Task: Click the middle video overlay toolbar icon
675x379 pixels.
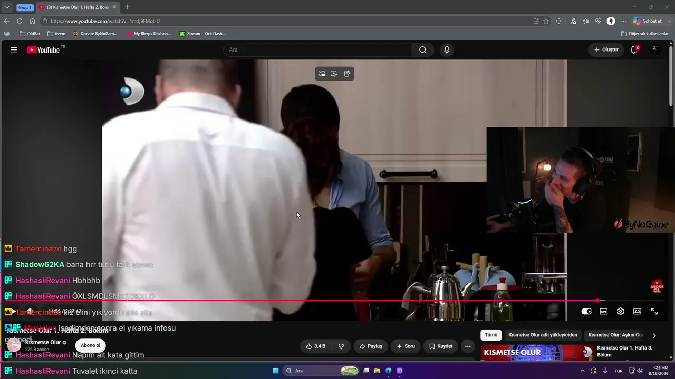Action: tap(334, 74)
